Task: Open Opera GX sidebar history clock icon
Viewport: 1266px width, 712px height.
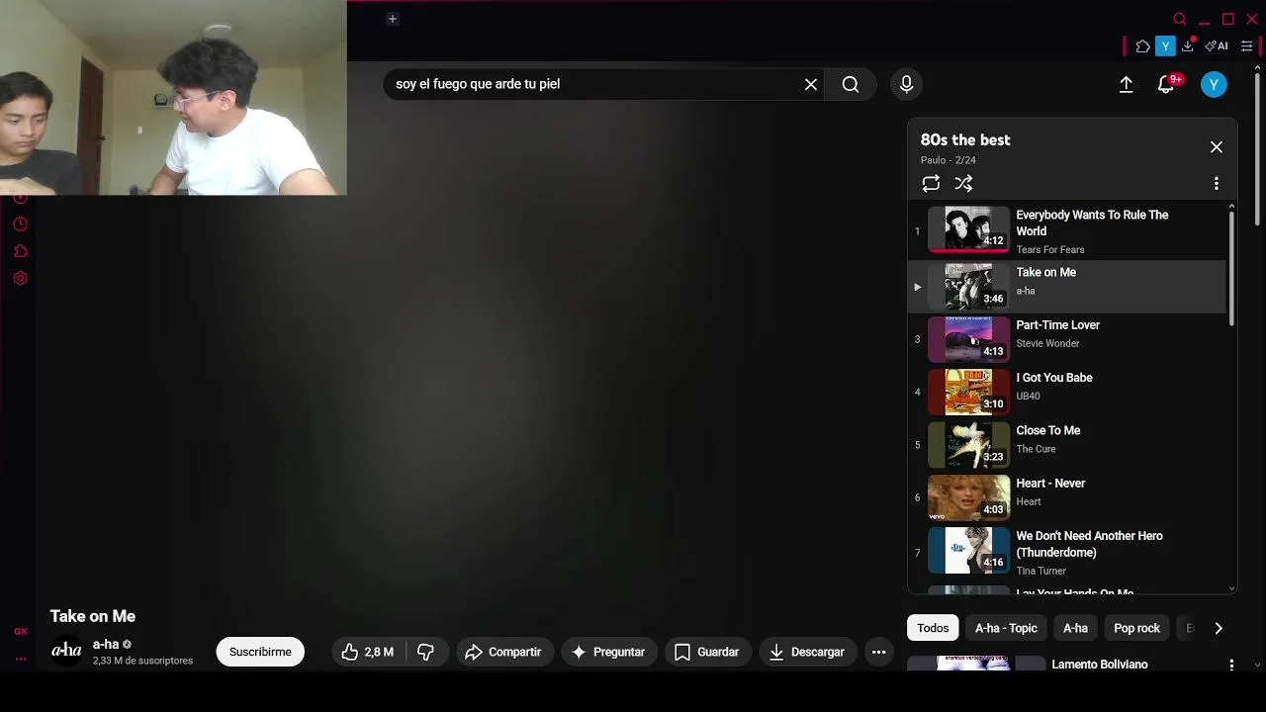Action: click(20, 224)
